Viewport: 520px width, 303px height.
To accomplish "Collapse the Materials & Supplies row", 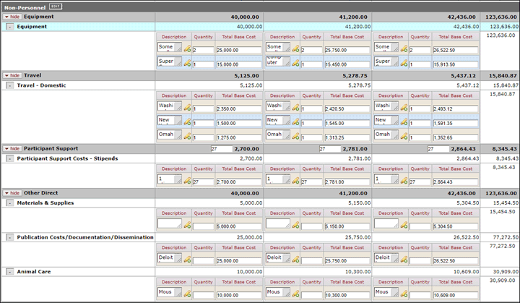I will [10, 203].
